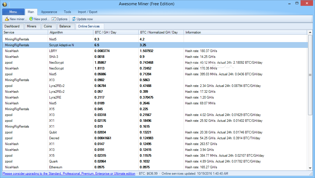Select the zpool Decred row
This screenshot has height=178, width=315.
tap(155, 138)
